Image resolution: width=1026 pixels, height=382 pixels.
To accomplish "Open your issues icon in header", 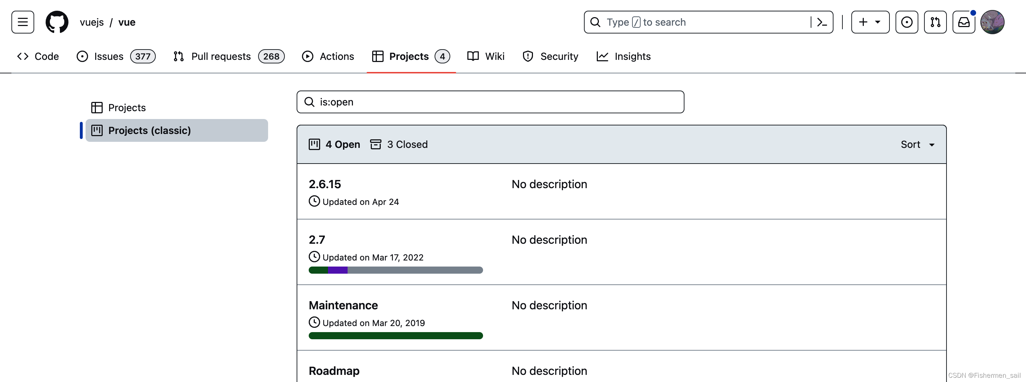I will [907, 22].
